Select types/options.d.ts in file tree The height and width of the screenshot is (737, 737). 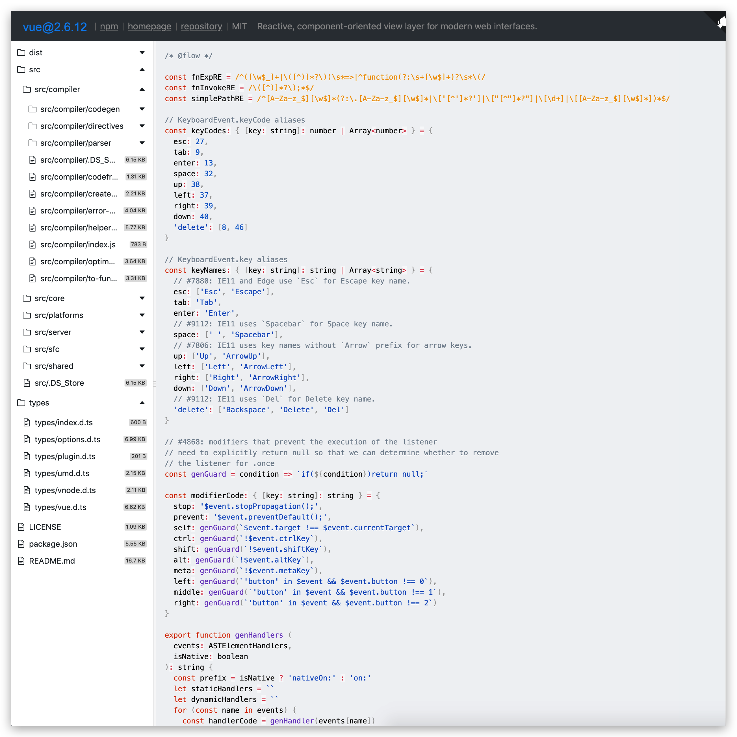[x=68, y=439]
